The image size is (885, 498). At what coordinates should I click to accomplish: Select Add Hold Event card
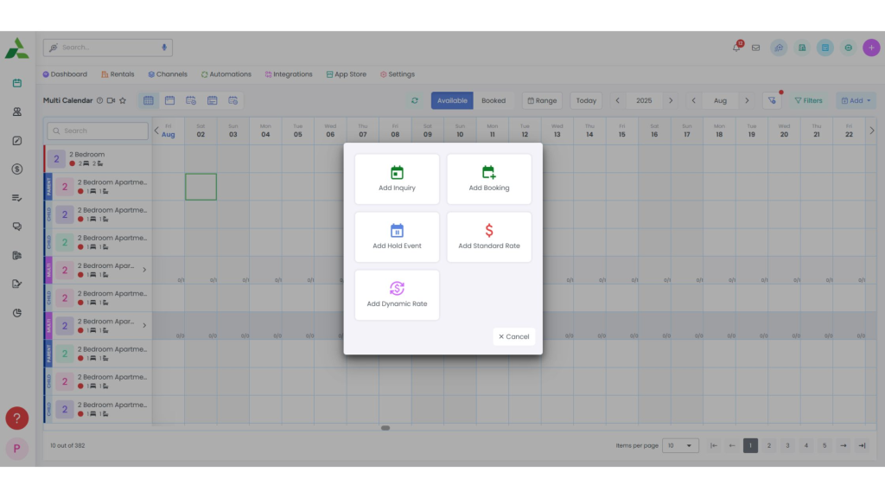[x=397, y=237]
